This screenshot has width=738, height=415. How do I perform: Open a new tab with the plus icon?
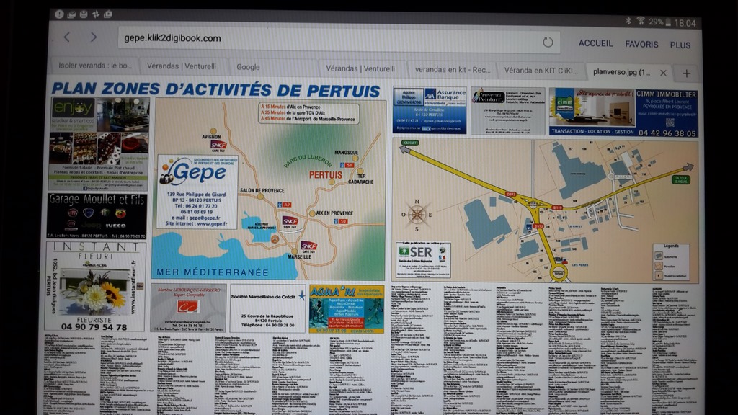pos(687,73)
